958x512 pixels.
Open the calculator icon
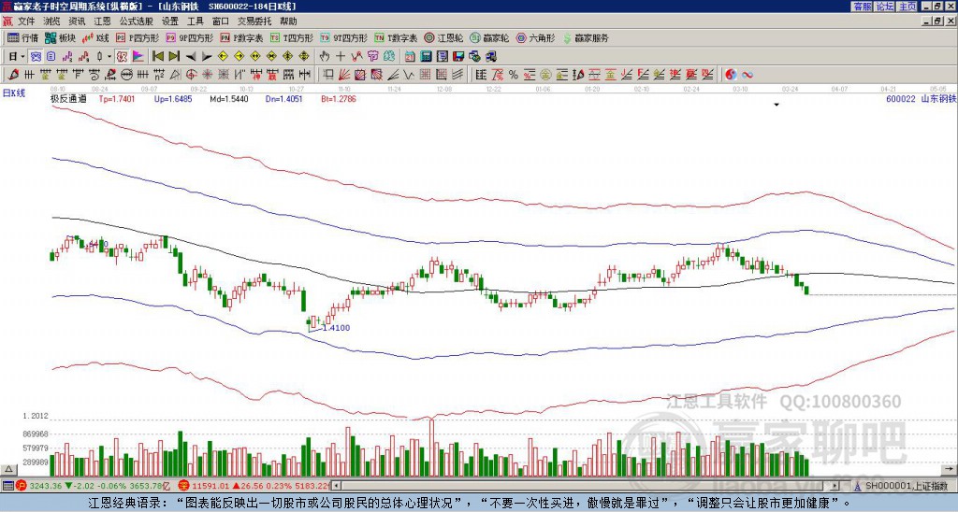pos(426,56)
